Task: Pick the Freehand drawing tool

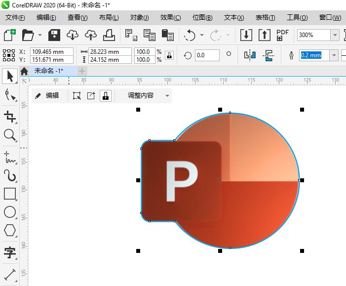Action: 10,158
